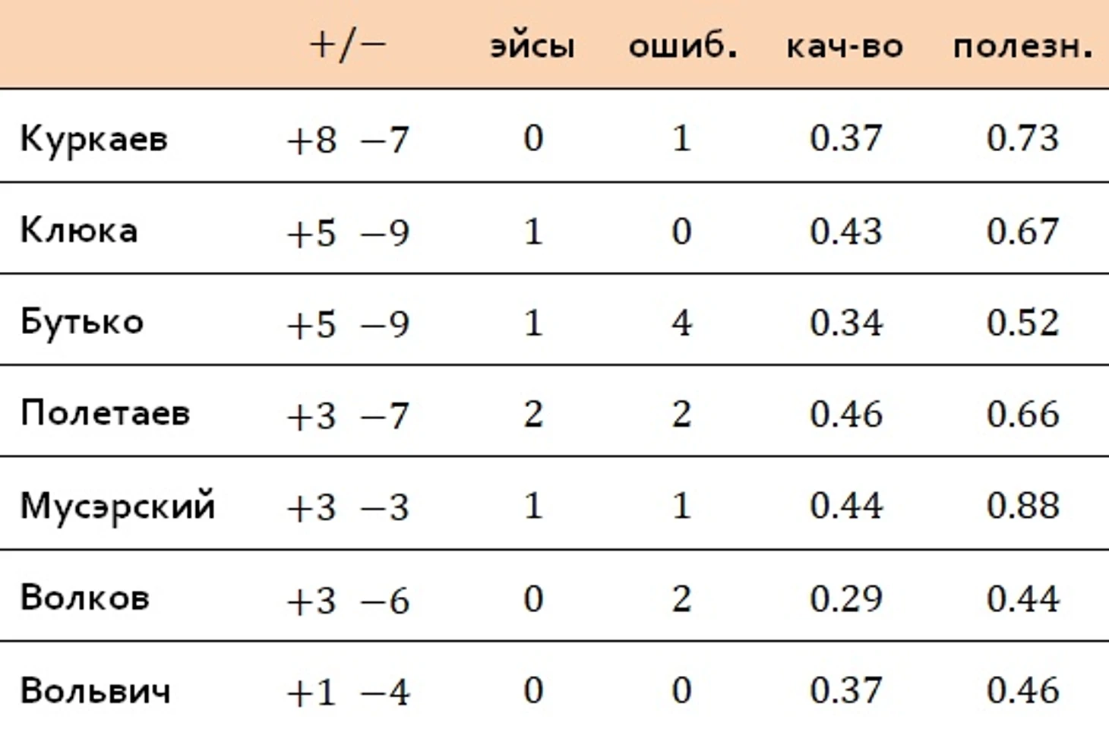This screenshot has height=729, width=1109.
Task: Click Волков's +3 −6 cell
Action: tap(347, 601)
